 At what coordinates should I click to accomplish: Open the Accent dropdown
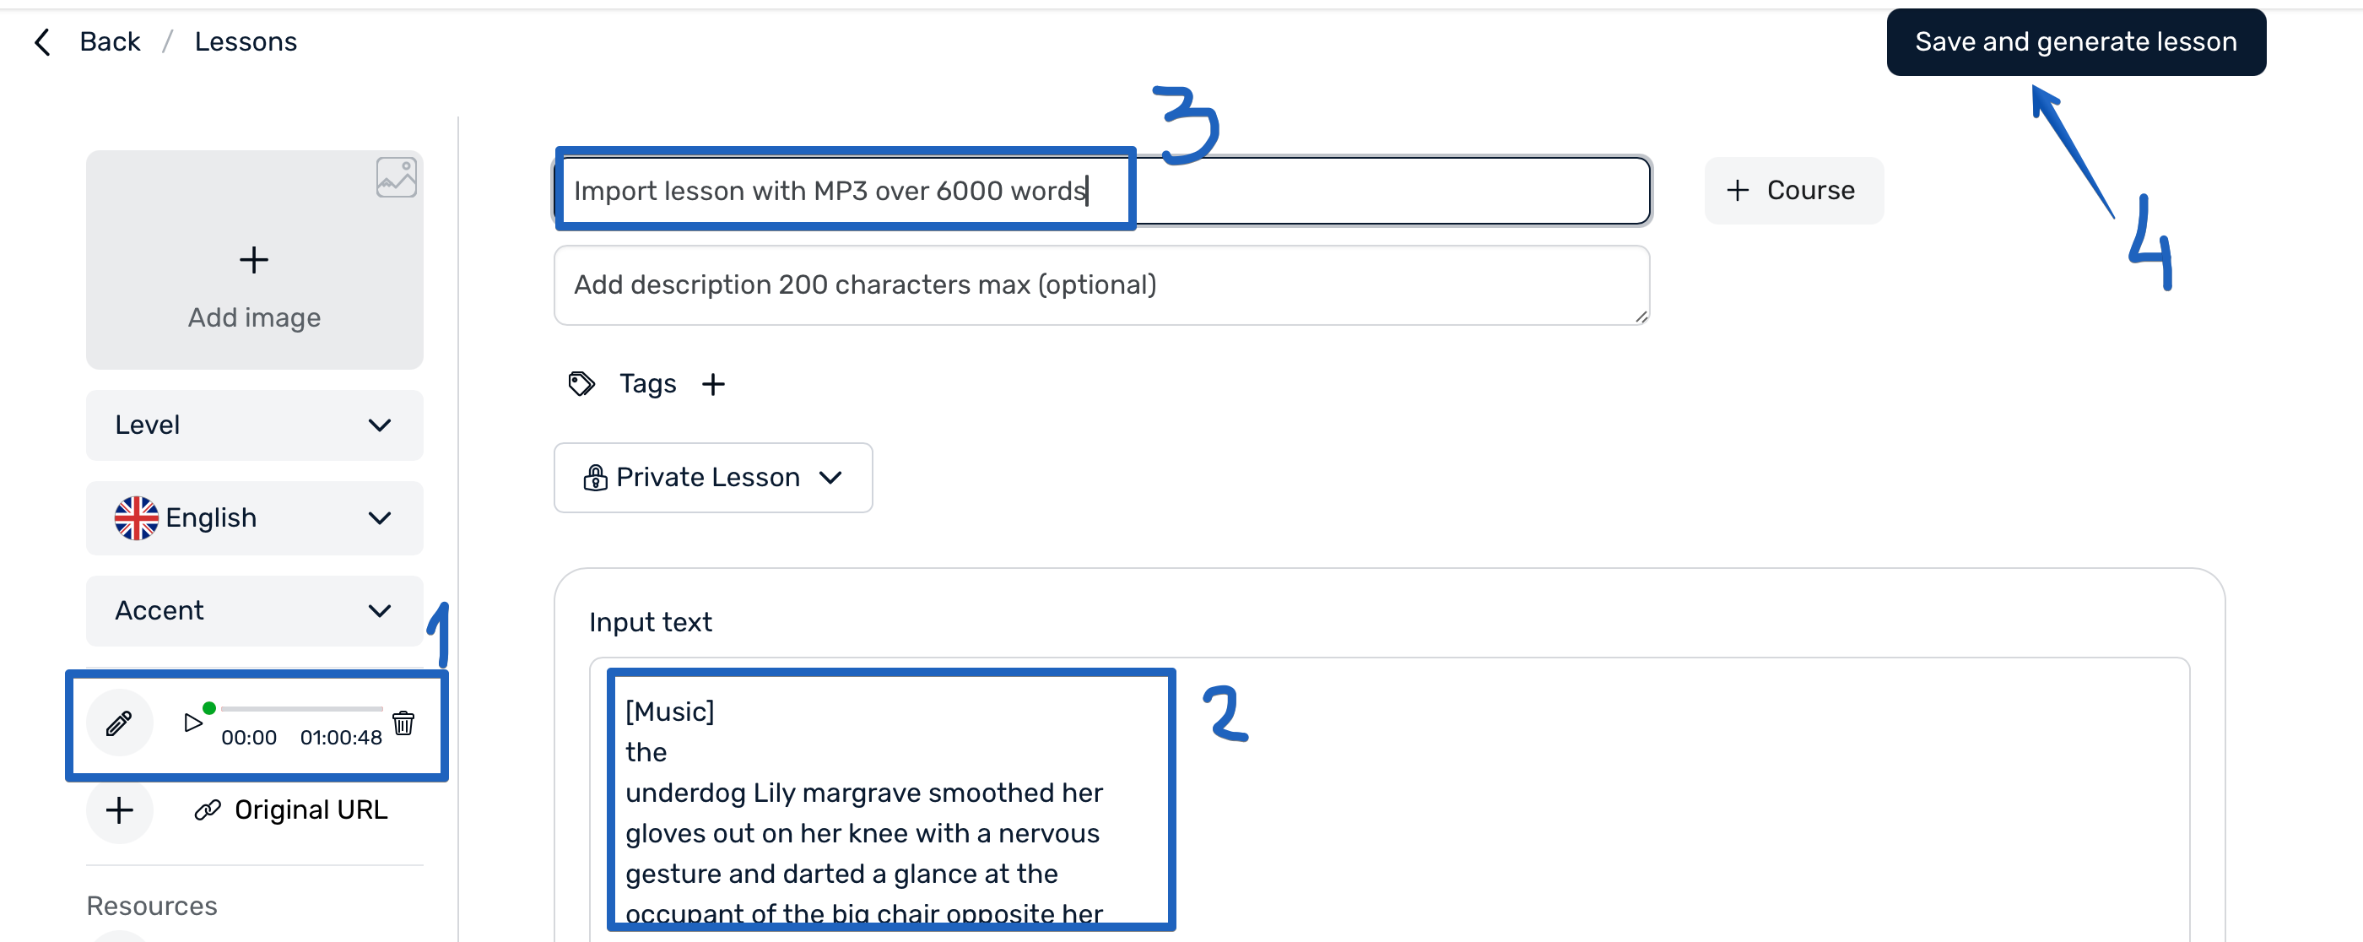[x=254, y=611]
